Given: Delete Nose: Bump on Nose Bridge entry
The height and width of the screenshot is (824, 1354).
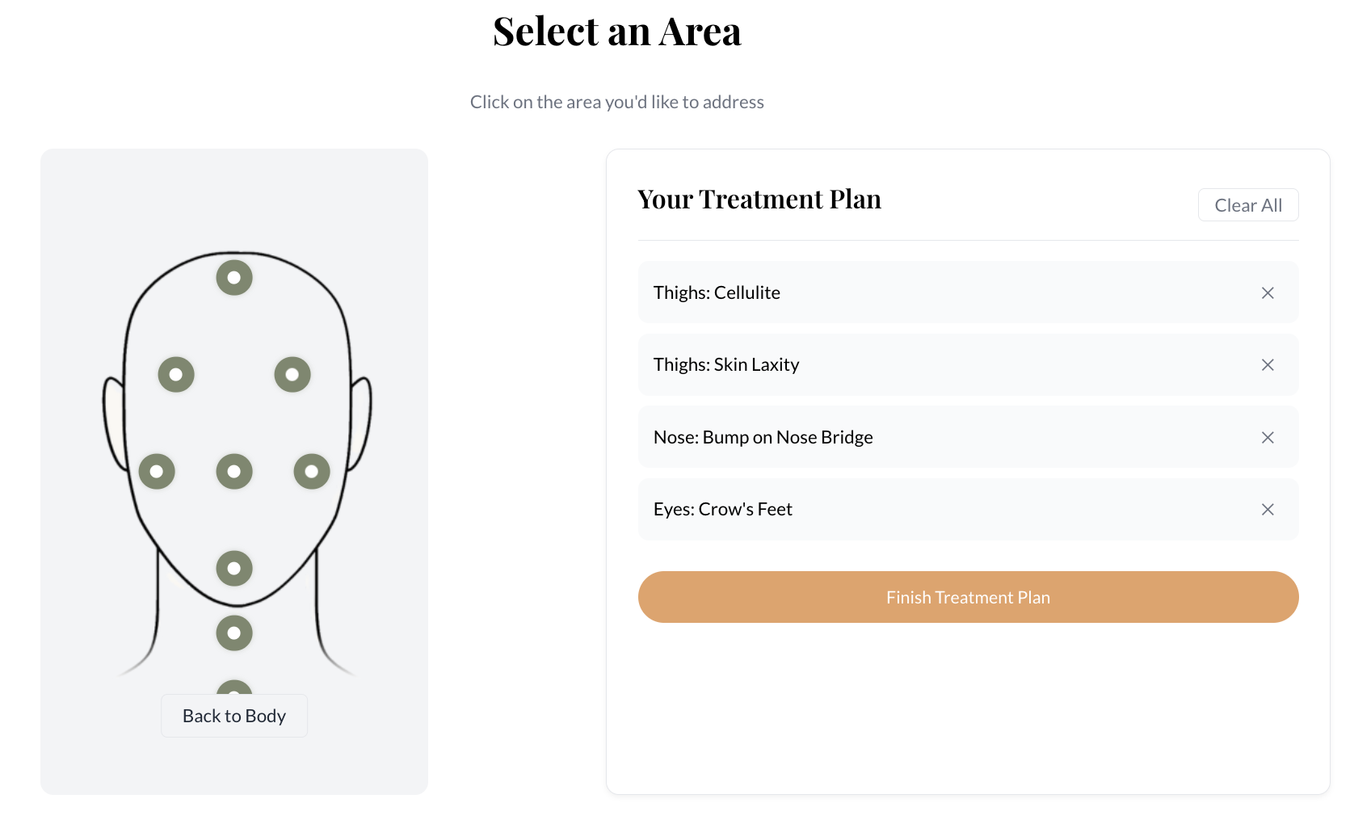Looking at the screenshot, I should pyautogui.click(x=1268, y=438).
